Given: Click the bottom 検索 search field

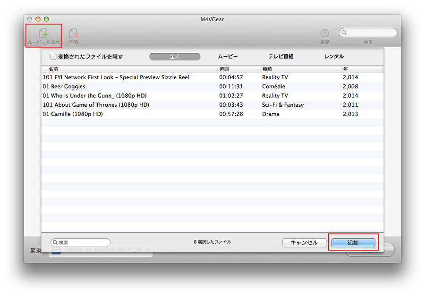Looking at the screenshot, I should pos(83,243).
